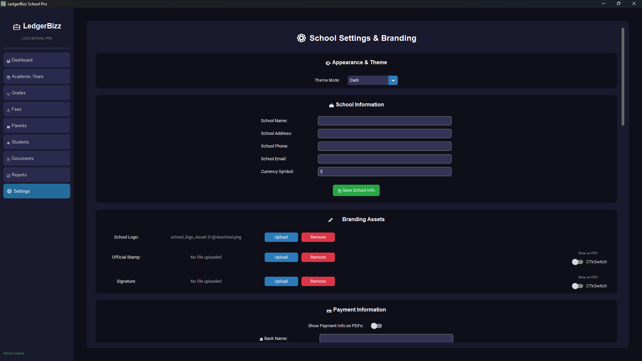642x361 pixels.
Task: Remove the Signature file
Action: (x=318, y=281)
